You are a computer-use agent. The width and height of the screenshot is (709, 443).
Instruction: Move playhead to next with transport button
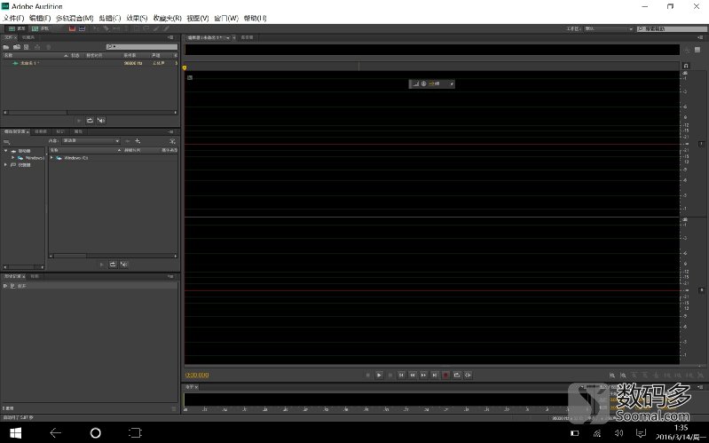435,376
